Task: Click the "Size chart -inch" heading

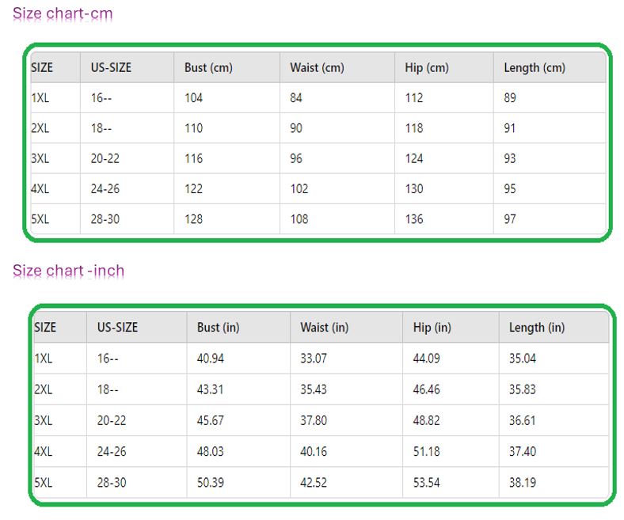Action: click(68, 271)
